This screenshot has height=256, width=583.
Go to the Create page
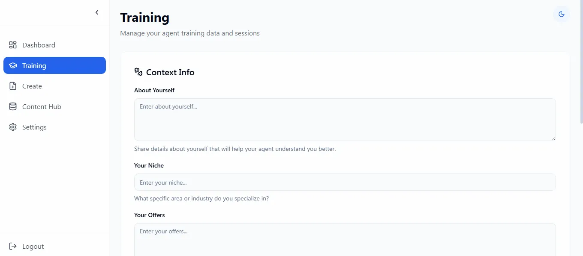32,85
